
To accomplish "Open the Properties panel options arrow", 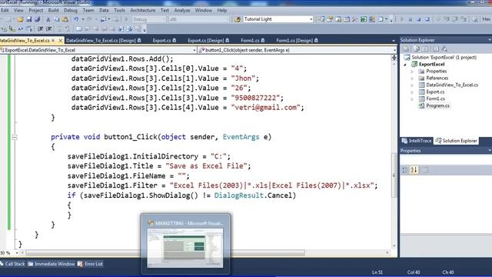I will click(490, 151).
